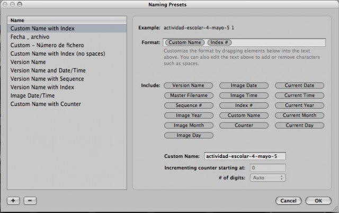
Task: Click the Image Date include element
Action: [x=244, y=85]
